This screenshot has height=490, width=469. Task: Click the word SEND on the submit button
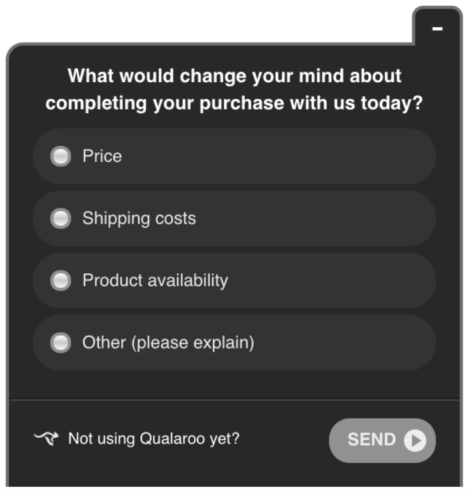pos(372,440)
